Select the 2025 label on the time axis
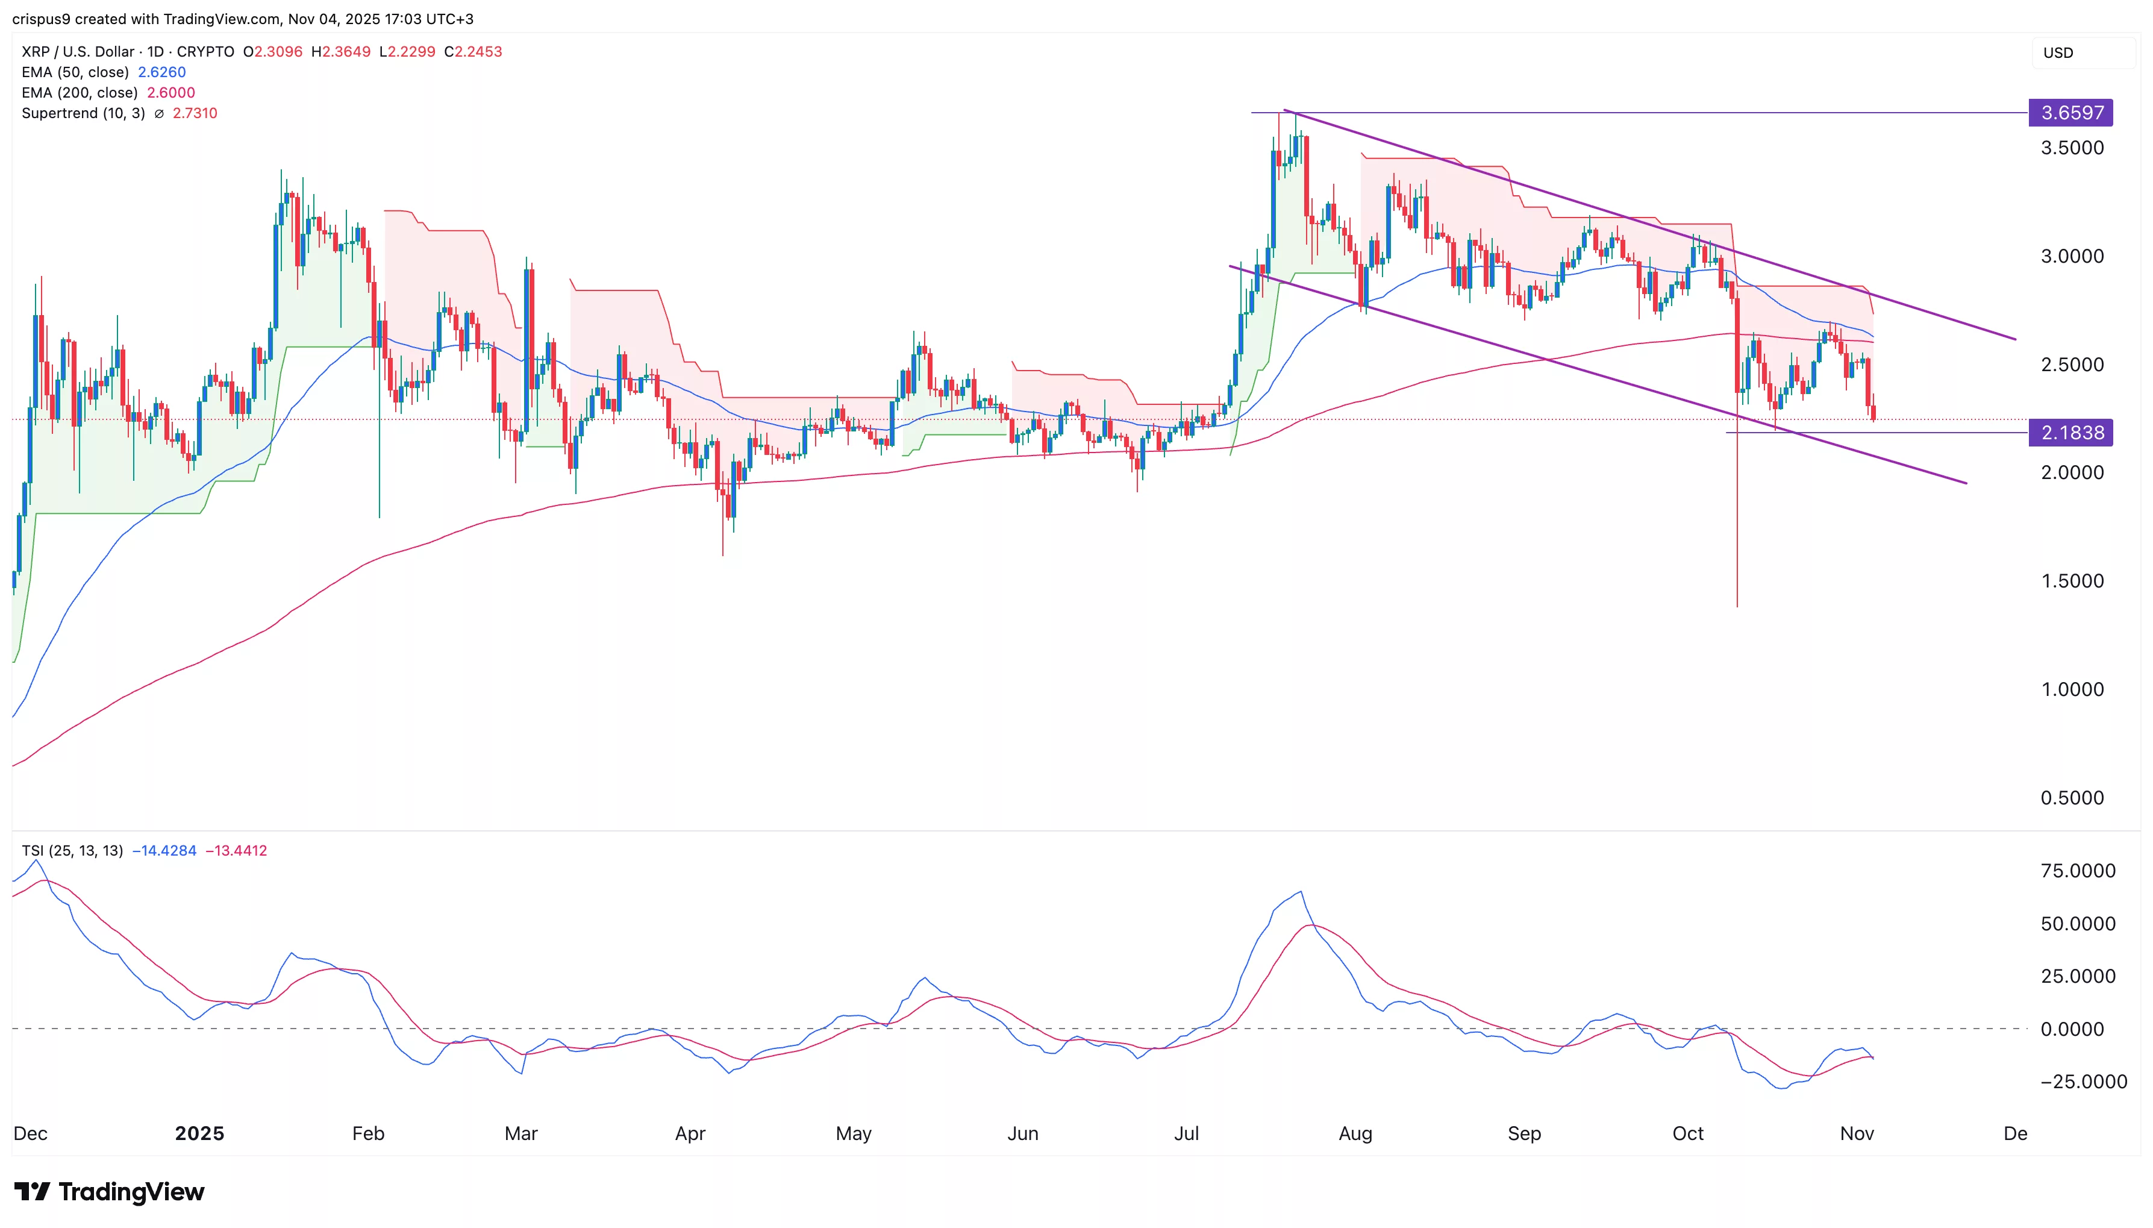Viewport: 2153px width, 1228px height. pyautogui.click(x=199, y=1133)
